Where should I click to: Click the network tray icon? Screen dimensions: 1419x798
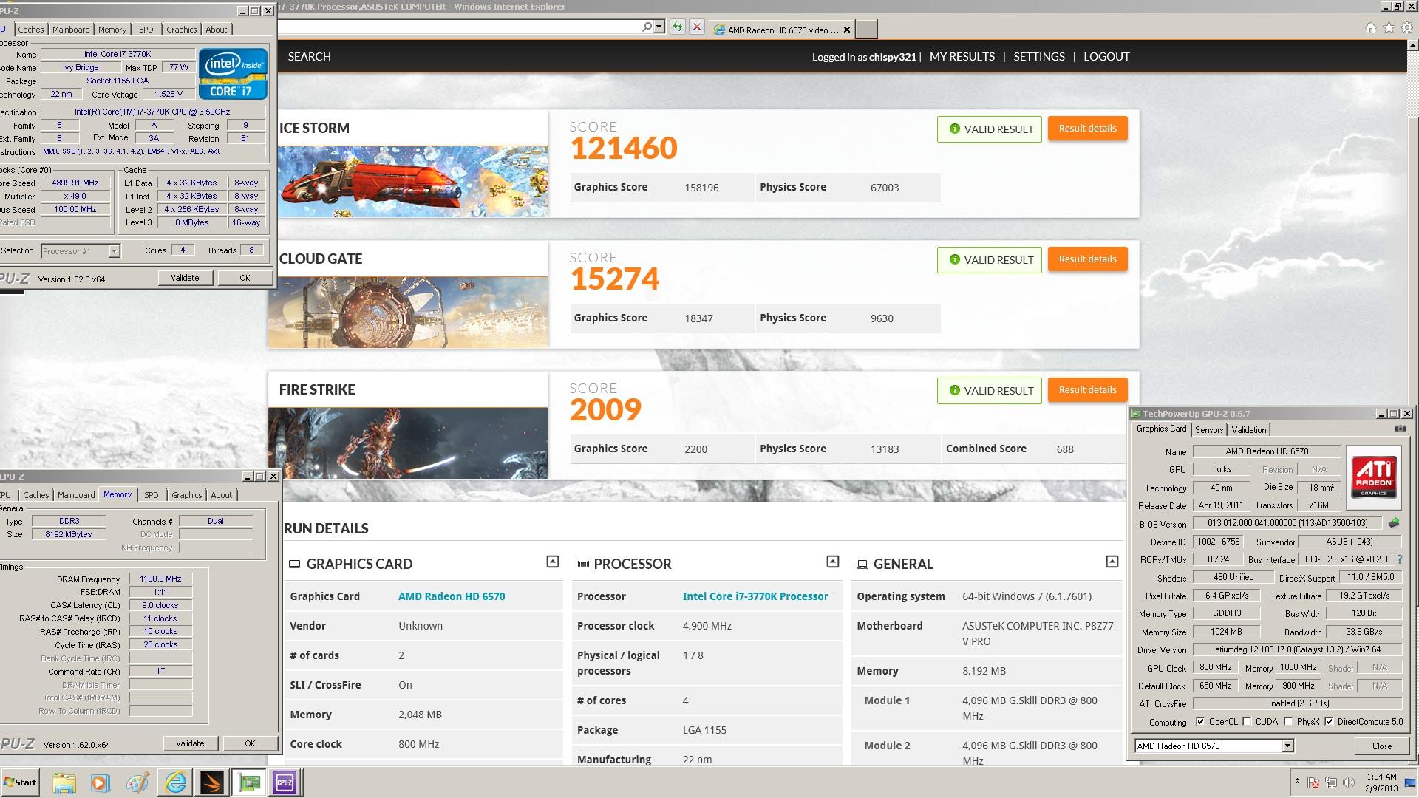(x=1331, y=782)
